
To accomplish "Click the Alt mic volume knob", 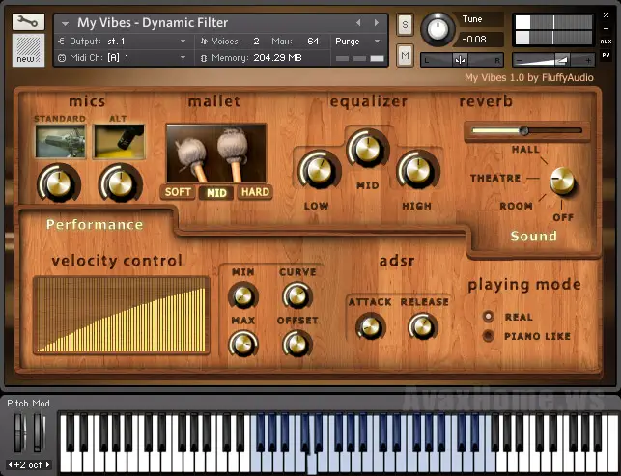I will [120, 184].
